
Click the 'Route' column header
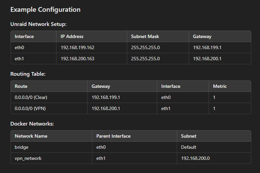[x=21, y=86]
